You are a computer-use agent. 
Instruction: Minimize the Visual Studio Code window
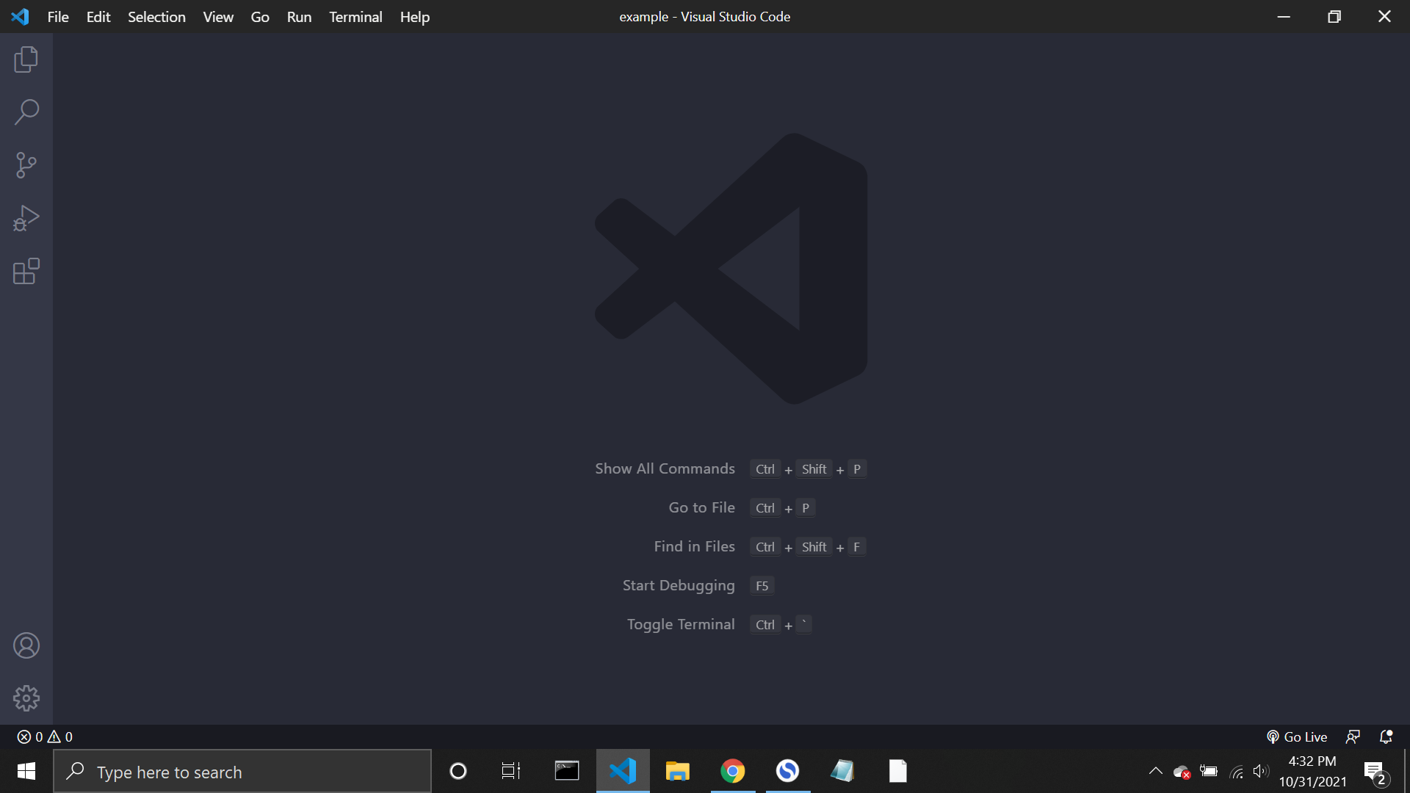[1284, 16]
